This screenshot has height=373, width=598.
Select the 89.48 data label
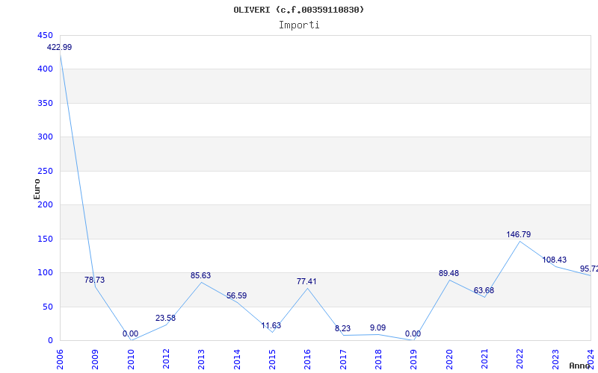[449, 273]
